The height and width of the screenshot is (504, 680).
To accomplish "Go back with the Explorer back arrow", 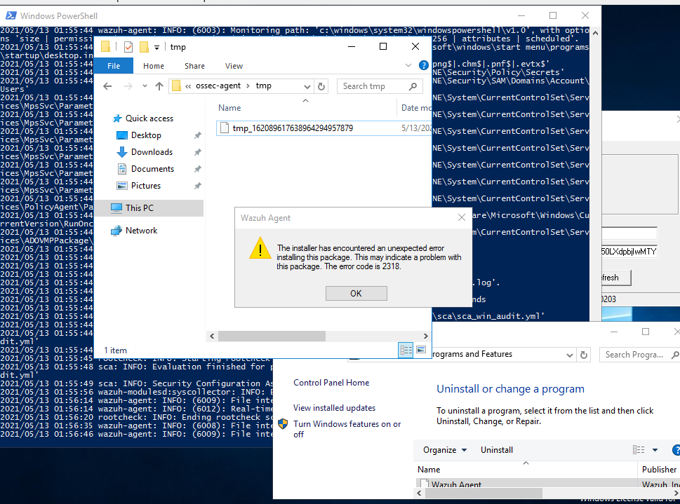I will point(107,86).
